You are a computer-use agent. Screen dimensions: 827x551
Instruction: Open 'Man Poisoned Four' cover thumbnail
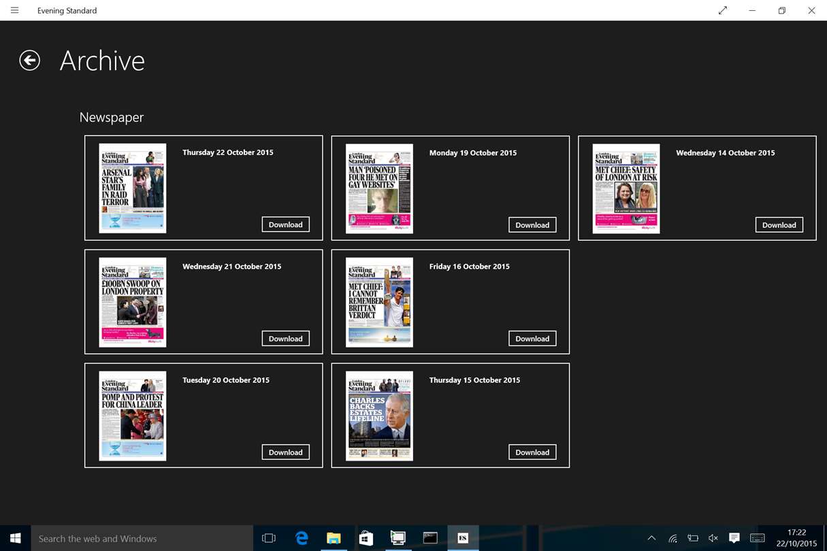[x=379, y=188]
